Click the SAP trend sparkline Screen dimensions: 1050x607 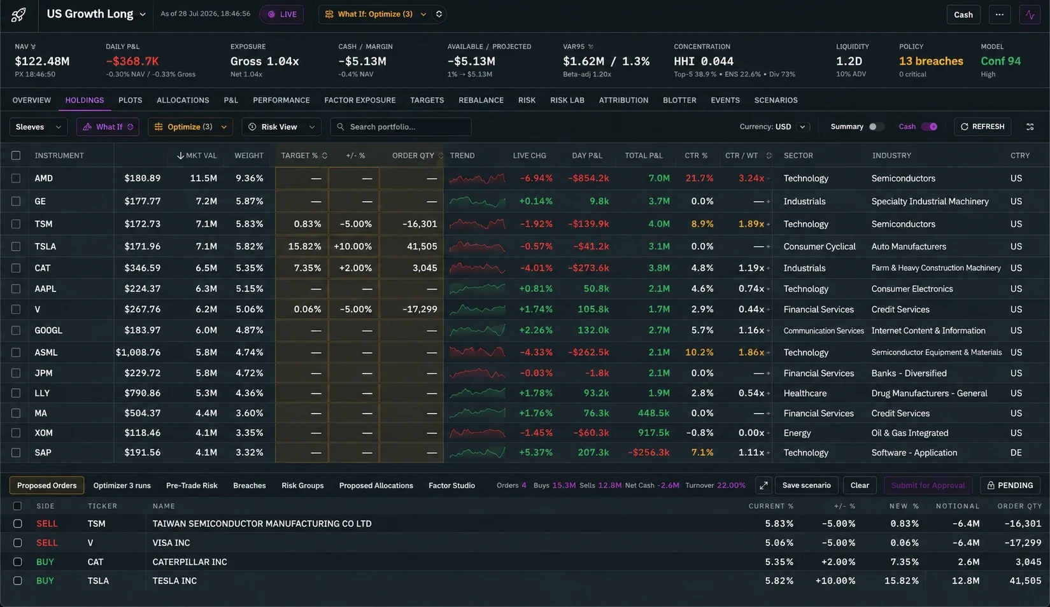pyautogui.click(x=477, y=452)
